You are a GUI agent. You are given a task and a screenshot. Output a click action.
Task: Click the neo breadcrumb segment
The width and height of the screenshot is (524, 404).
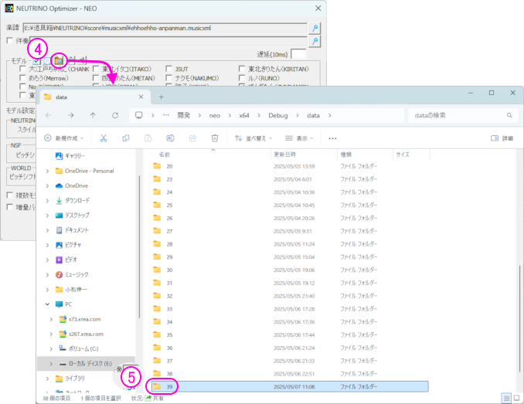click(x=215, y=116)
